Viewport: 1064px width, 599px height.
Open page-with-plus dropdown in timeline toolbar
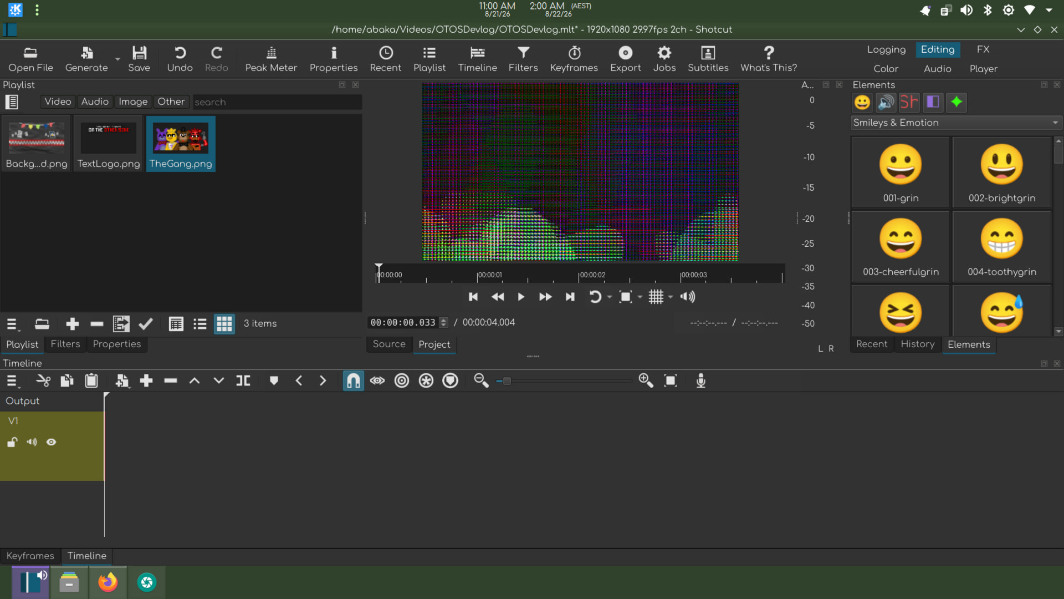click(122, 380)
